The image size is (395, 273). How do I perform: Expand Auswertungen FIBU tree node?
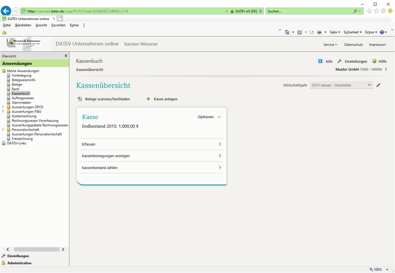point(3,111)
